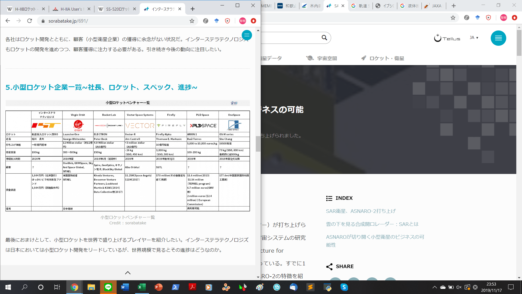Click the red shield extension icon in left browser
The width and height of the screenshot is (522, 294).
(x=228, y=21)
